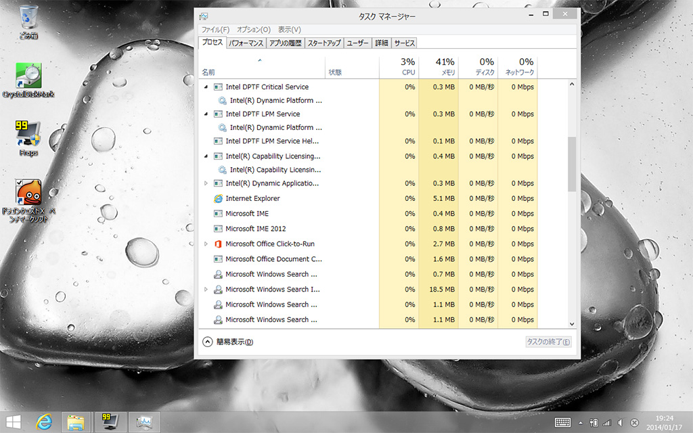693x433 pixels.
Task: Click the Intel DPTF Critical Service icon
Action: coord(218,87)
